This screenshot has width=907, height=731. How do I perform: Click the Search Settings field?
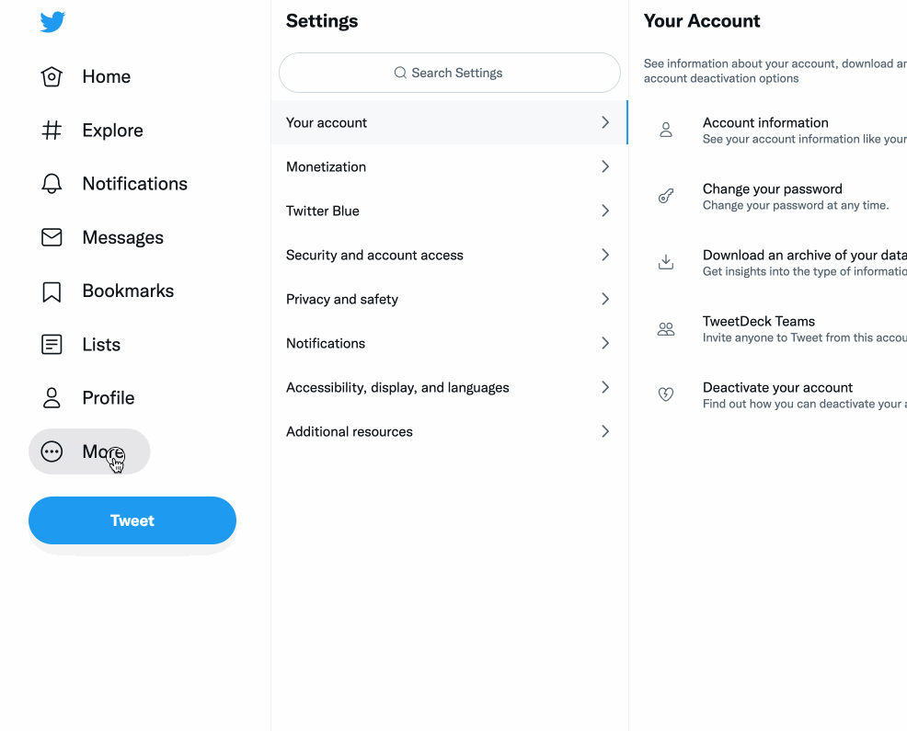450,73
